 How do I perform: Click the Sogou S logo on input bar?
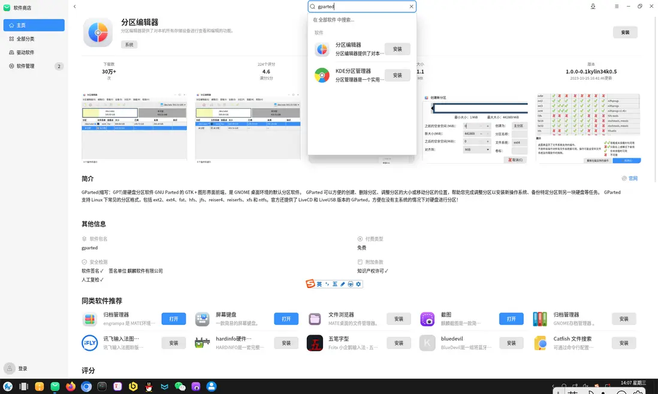pos(310,284)
